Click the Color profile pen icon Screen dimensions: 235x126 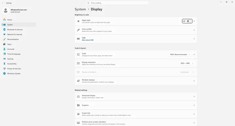pos(78,30)
